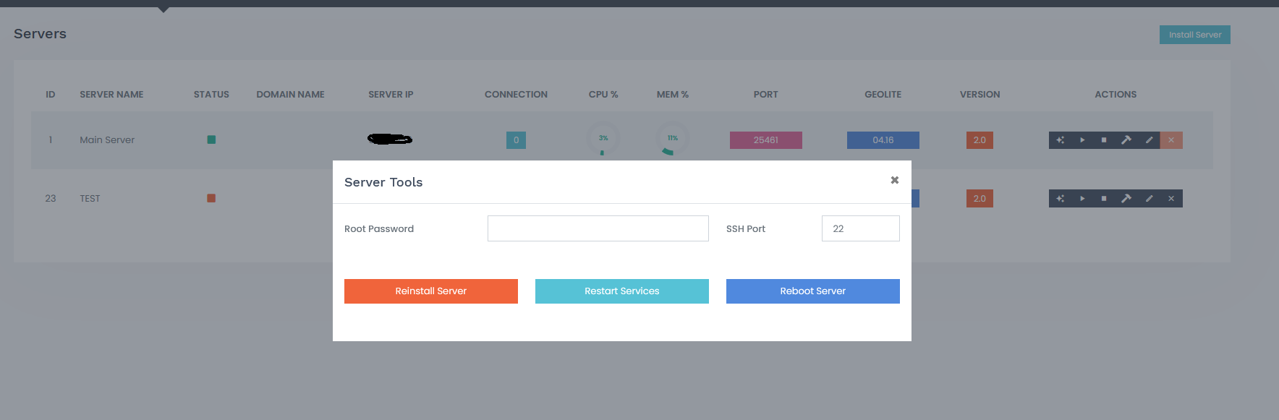Click the play start icon for TEST server
This screenshot has width=1279, height=420.
tap(1082, 199)
